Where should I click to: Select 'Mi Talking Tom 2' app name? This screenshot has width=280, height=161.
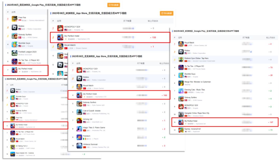pos(22,146)
